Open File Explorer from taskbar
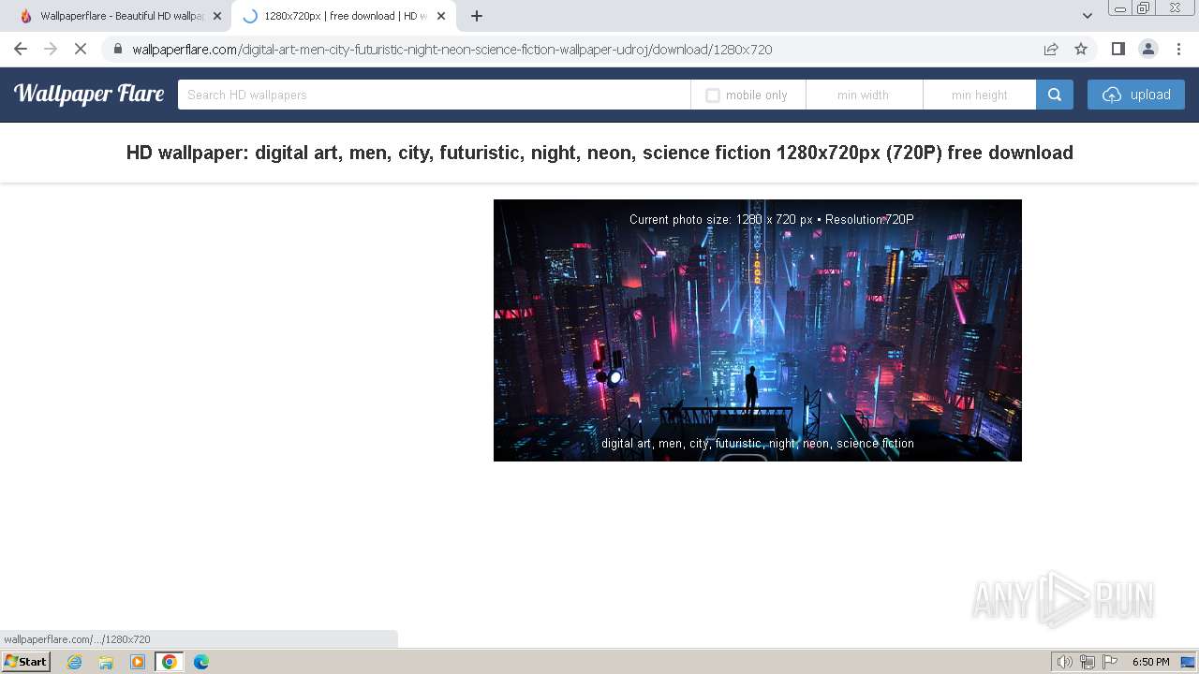Screen dimensions: 1199x674 click(106, 662)
